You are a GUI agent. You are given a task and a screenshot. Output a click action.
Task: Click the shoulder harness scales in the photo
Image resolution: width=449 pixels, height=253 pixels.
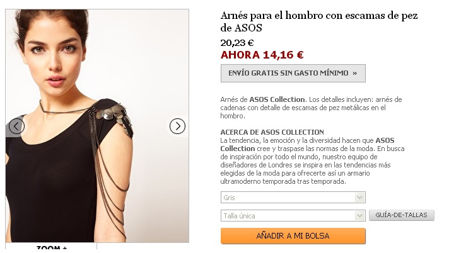tap(113, 116)
